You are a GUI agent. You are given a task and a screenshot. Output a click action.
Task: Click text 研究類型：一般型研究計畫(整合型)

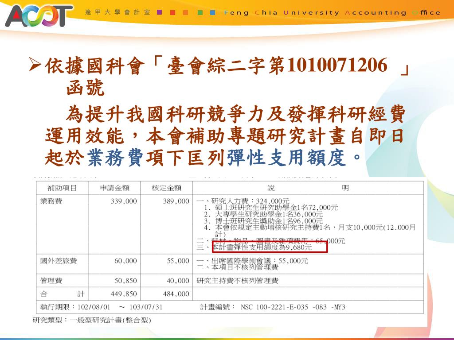tap(92, 320)
